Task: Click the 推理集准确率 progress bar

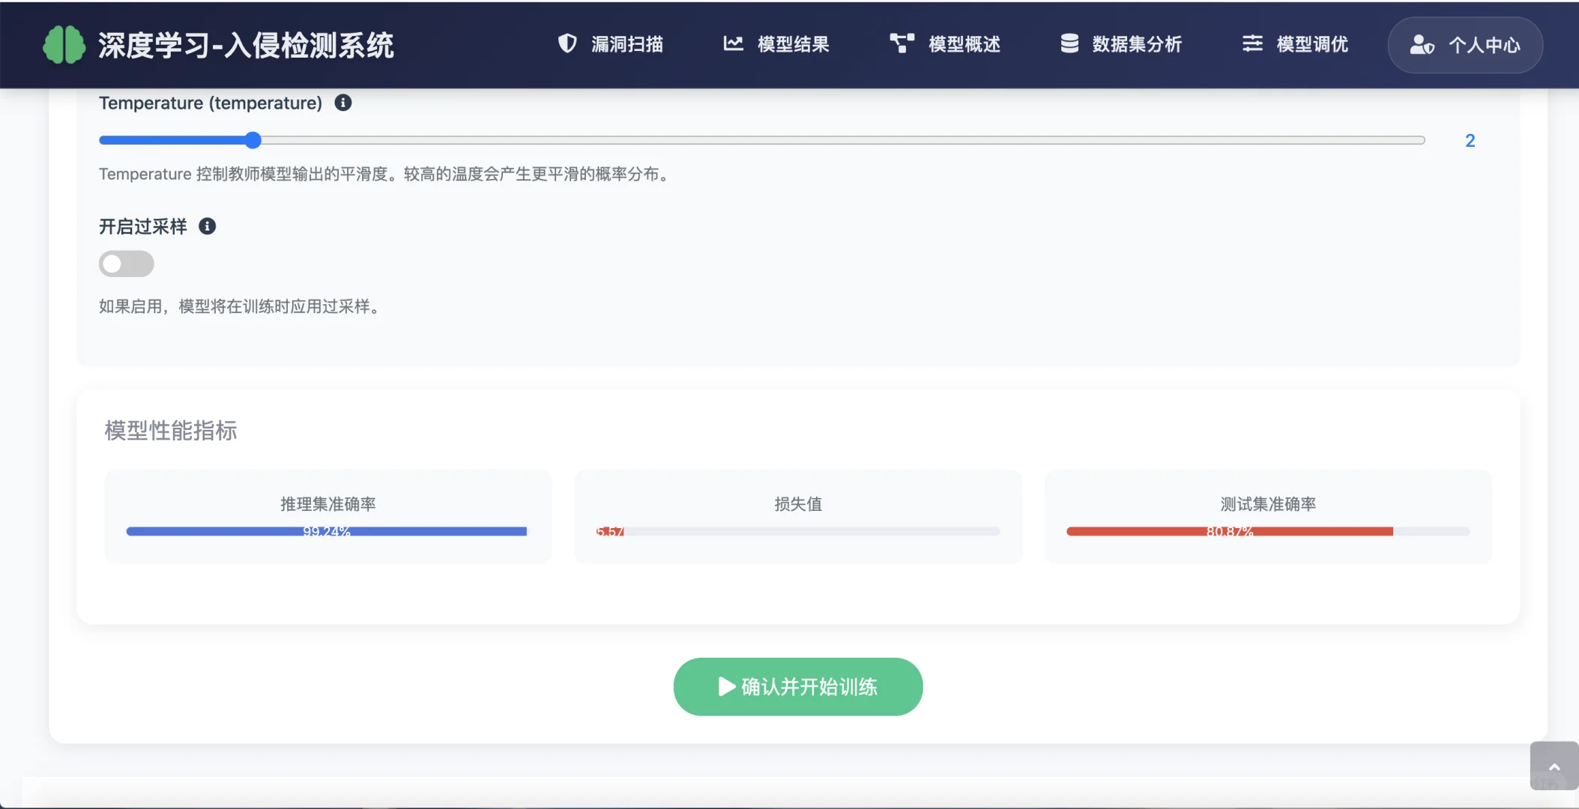Action: coord(327,531)
